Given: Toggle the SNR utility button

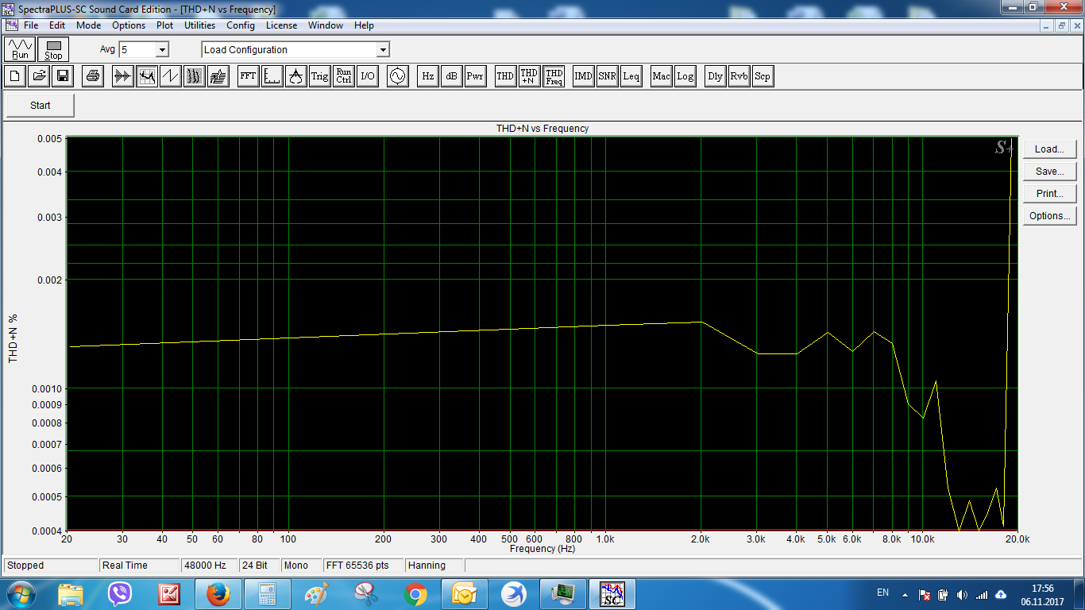Looking at the screenshot, I should click(x=607, y=76).
